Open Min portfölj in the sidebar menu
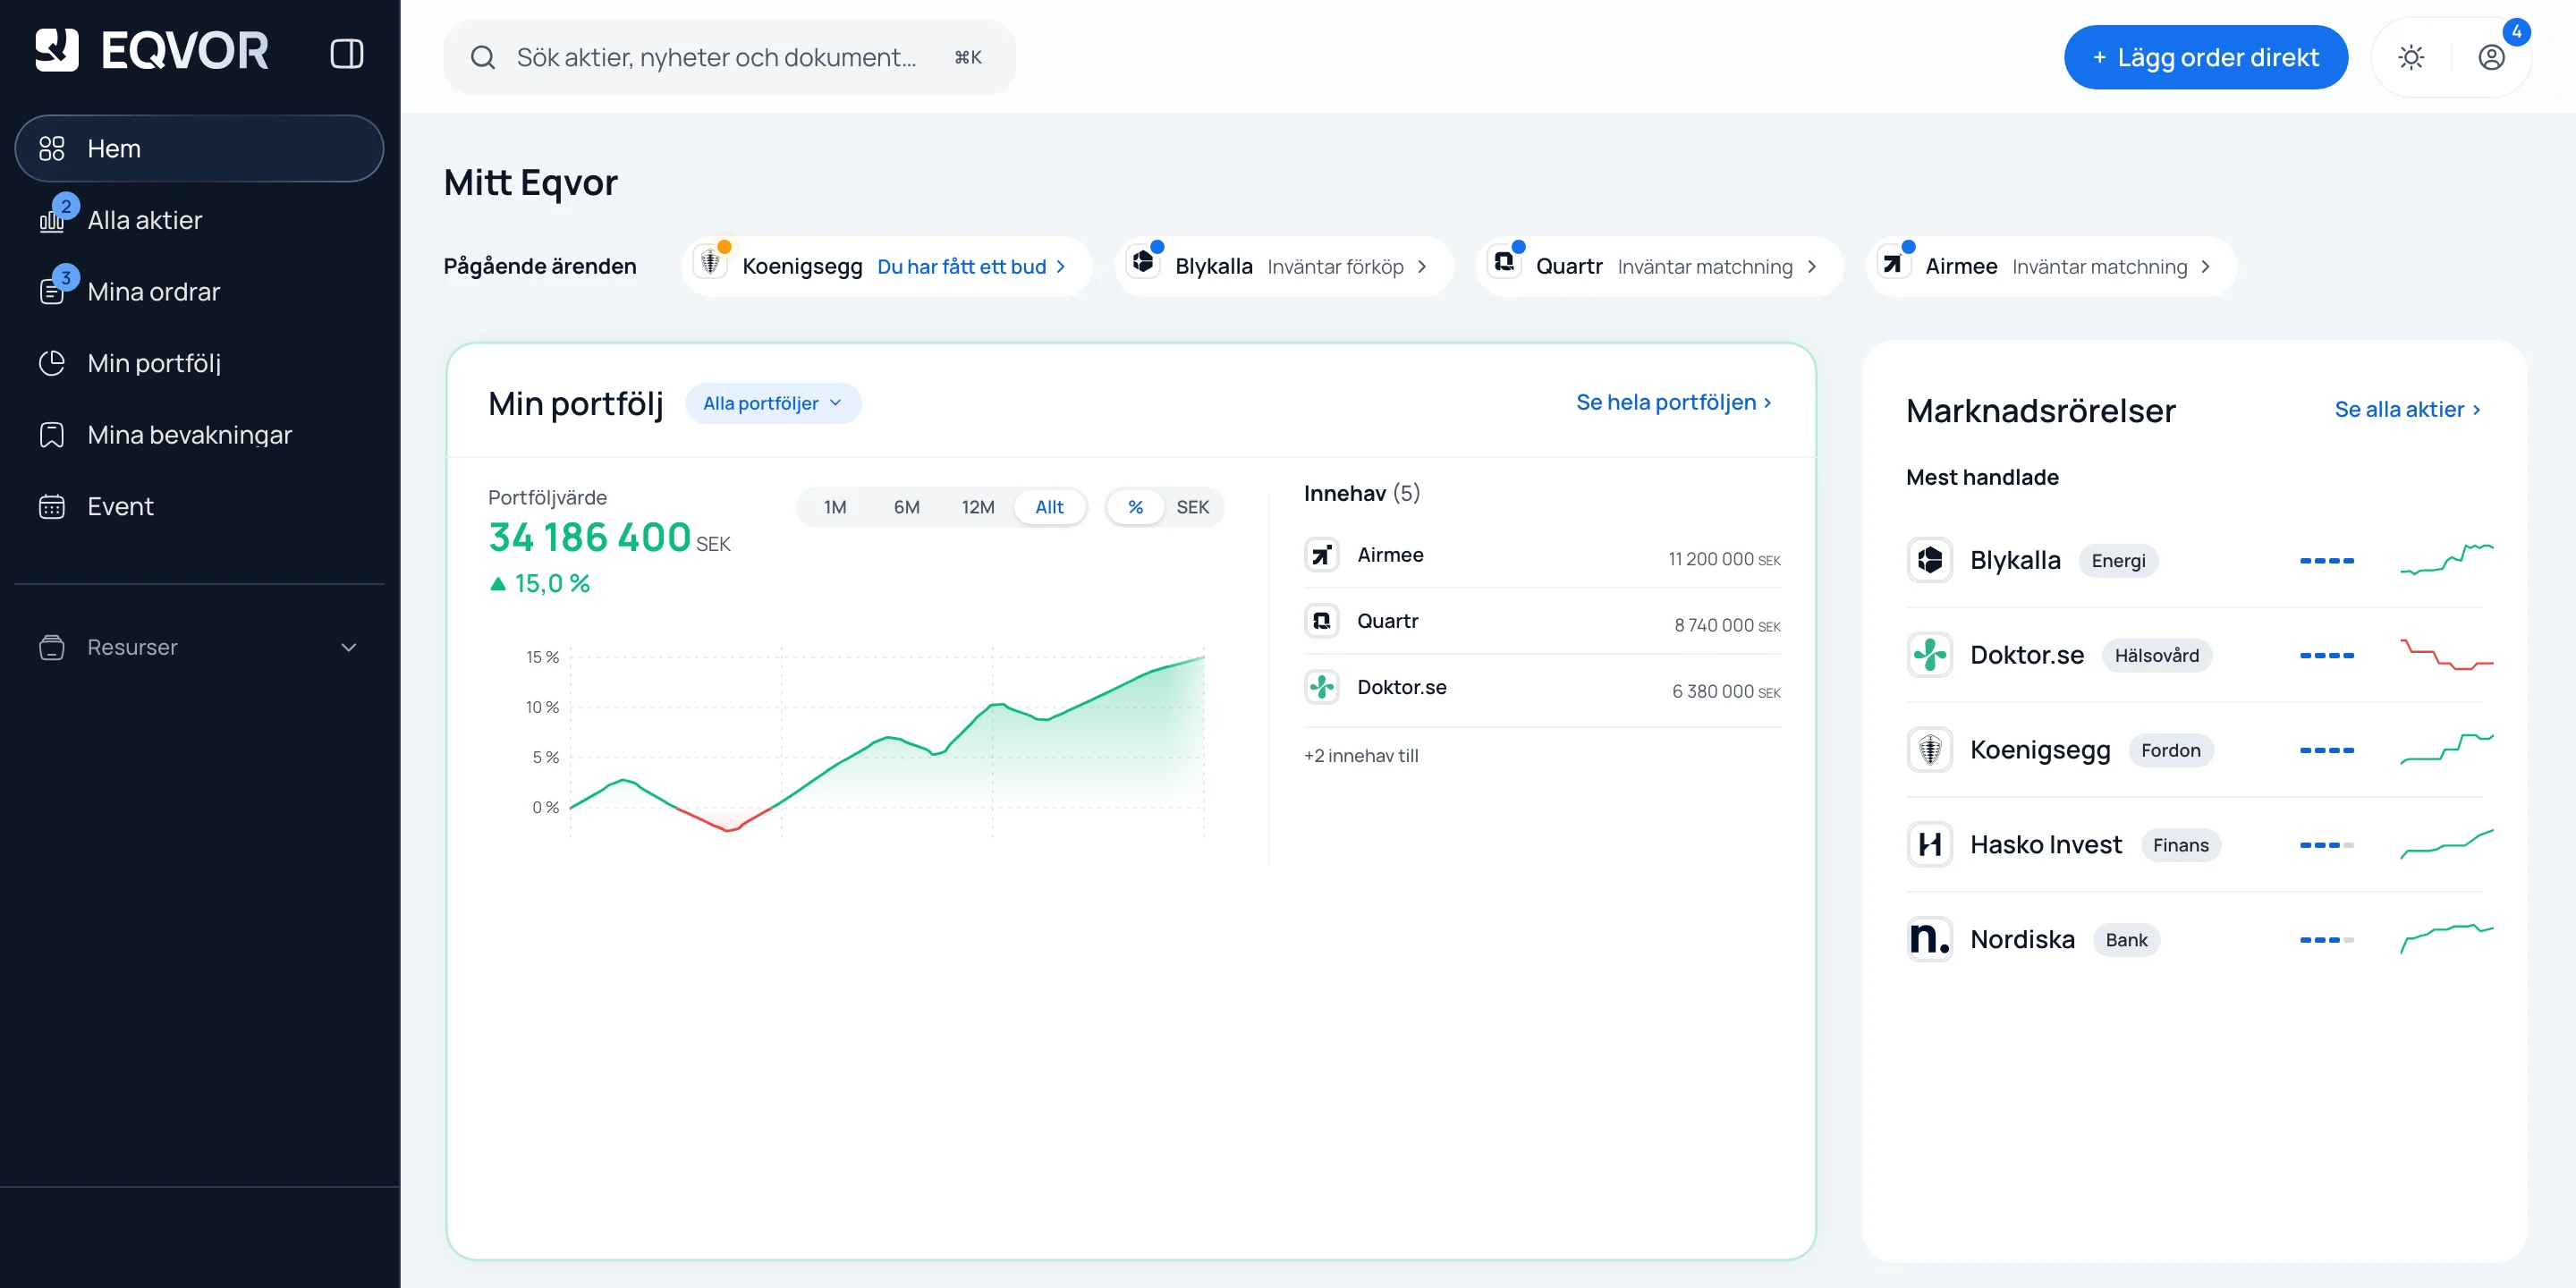This screenshot has height=1288, width=2576. [x=199, y=363]
